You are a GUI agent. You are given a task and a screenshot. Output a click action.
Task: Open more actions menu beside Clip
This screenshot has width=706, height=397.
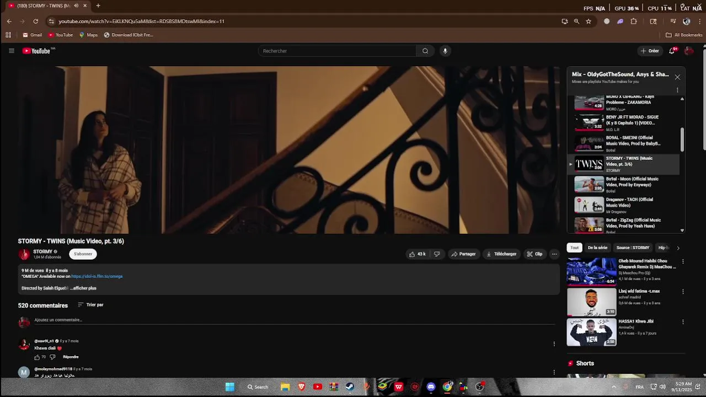(554, 254)
